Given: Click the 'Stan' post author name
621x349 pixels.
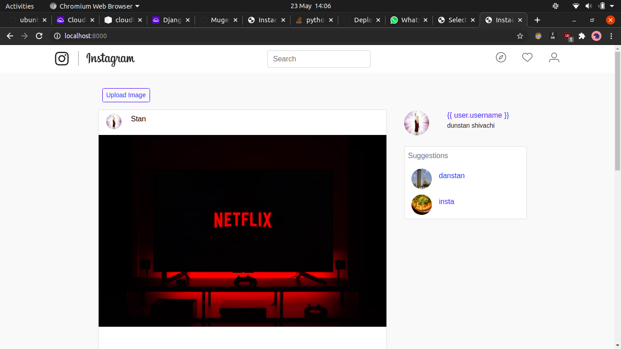Looking at the screenshot, I should pos(138,119).
